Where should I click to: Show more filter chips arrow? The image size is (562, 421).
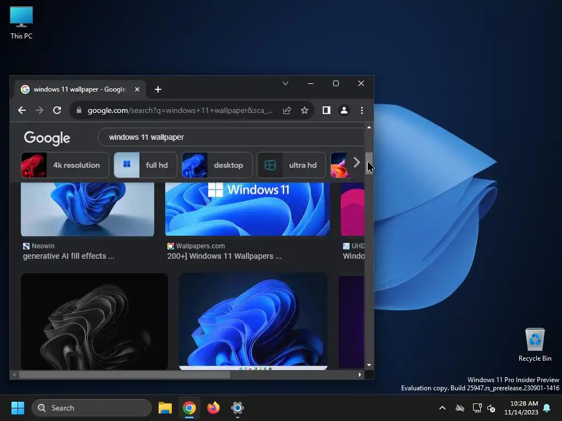[x=356, y=162]
